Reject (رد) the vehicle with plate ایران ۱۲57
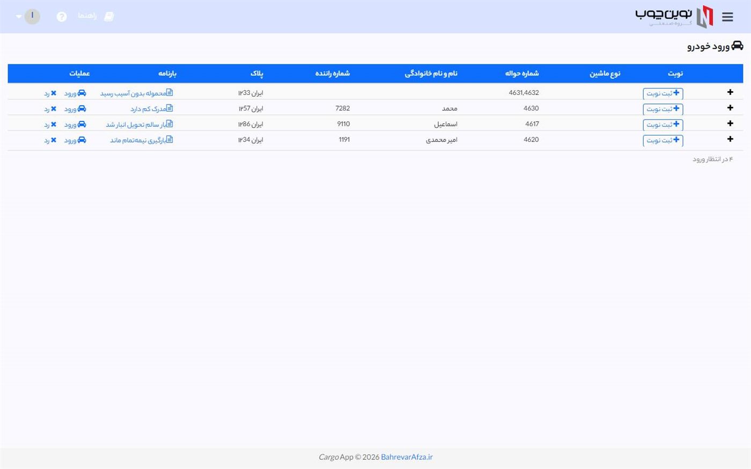Viewport: 751px width, 469px height. click(50, 109)
